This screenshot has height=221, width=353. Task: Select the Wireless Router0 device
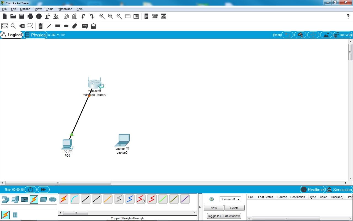click(95, 83)
